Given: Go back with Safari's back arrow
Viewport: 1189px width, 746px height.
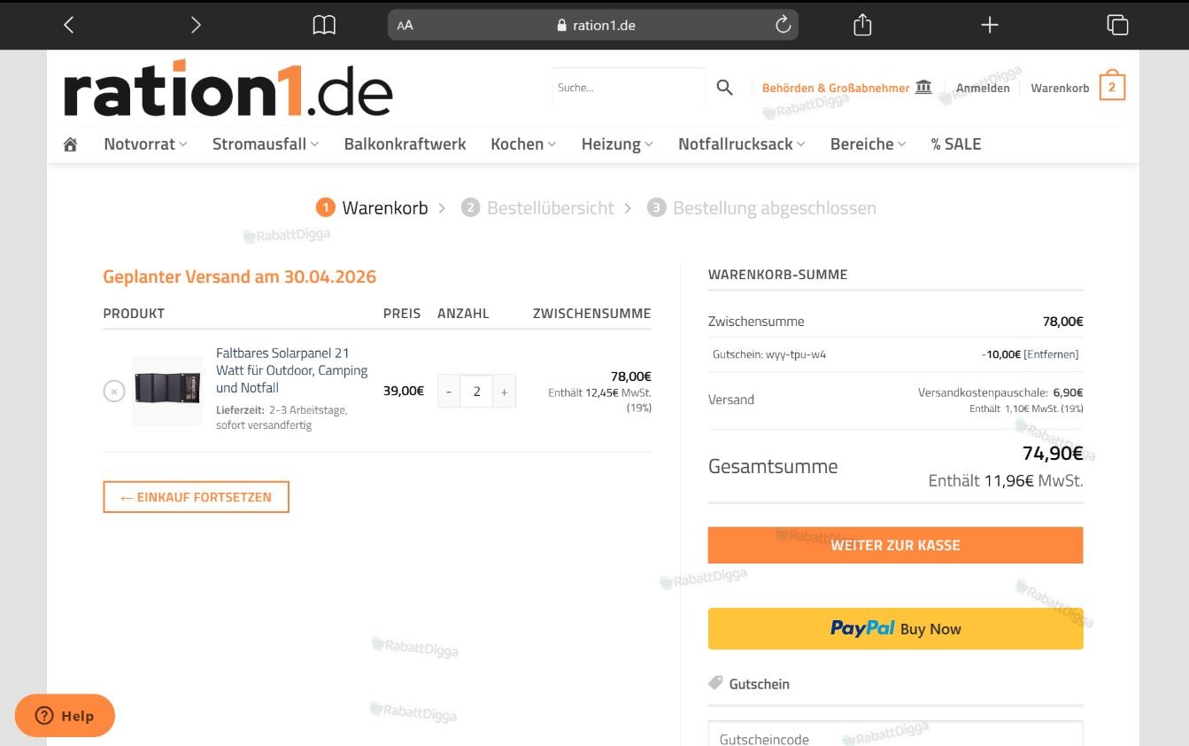Looking at the screenshot, I should point(69,25).
